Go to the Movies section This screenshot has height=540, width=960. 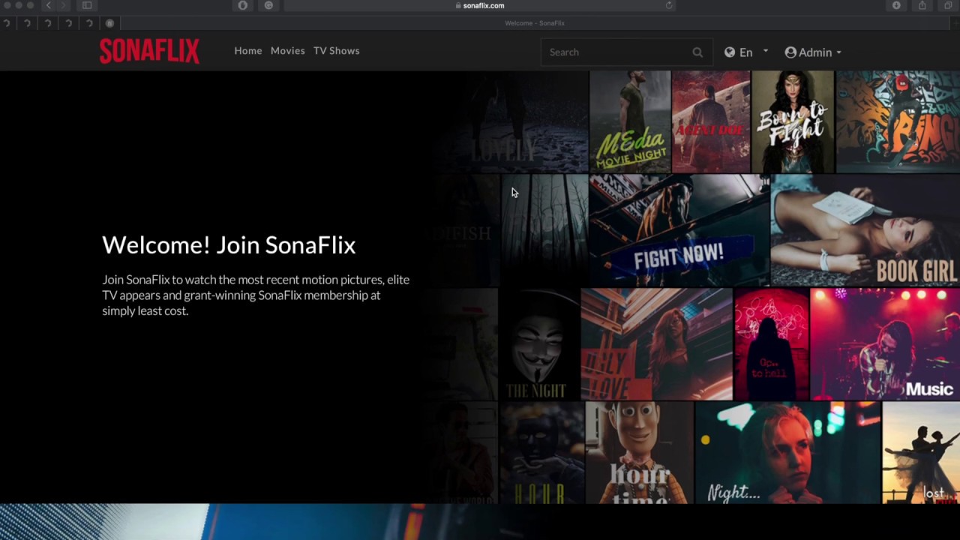coord(288,51)
